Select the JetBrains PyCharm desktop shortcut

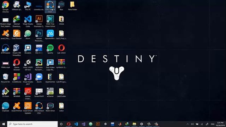pyautogui.click(x=39, y=65)
